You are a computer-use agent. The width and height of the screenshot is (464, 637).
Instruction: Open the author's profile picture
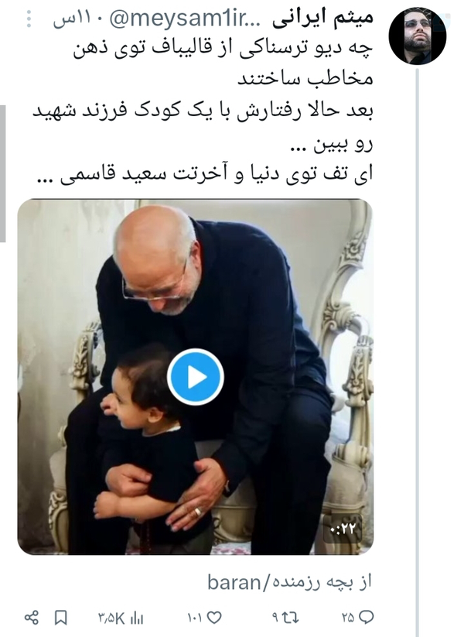(418, 36)
